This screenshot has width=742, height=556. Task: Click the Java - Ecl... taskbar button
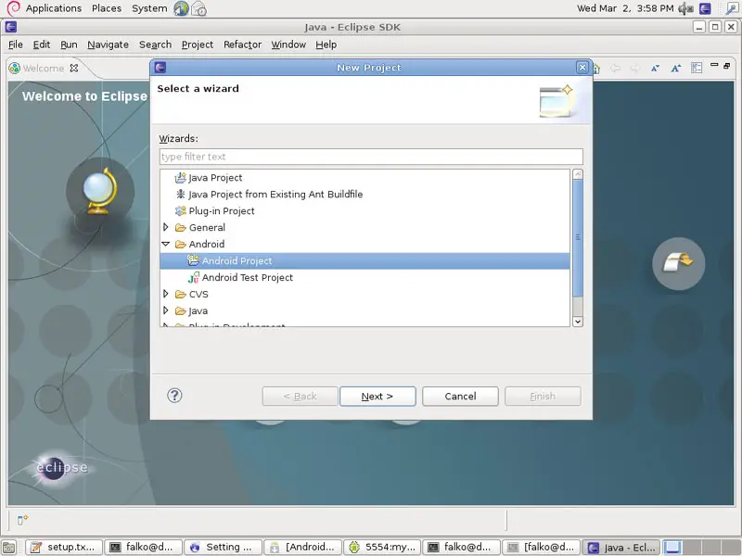pyautogui.click(x=620, y=547)
